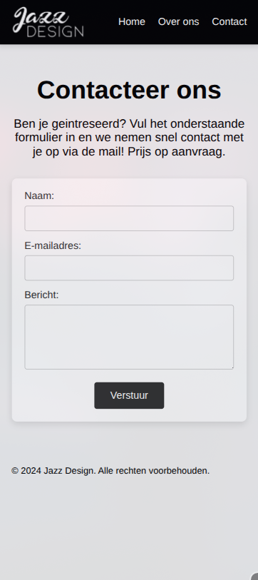258x580 pixels.
Task: Go to the Over ons page
Action: (x=178, y=22)
